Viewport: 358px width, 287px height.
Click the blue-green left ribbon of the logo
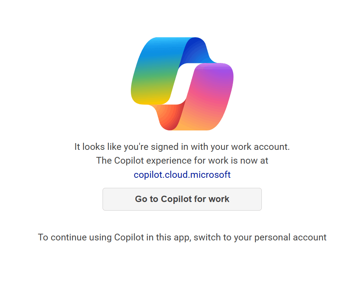(157, 67)
